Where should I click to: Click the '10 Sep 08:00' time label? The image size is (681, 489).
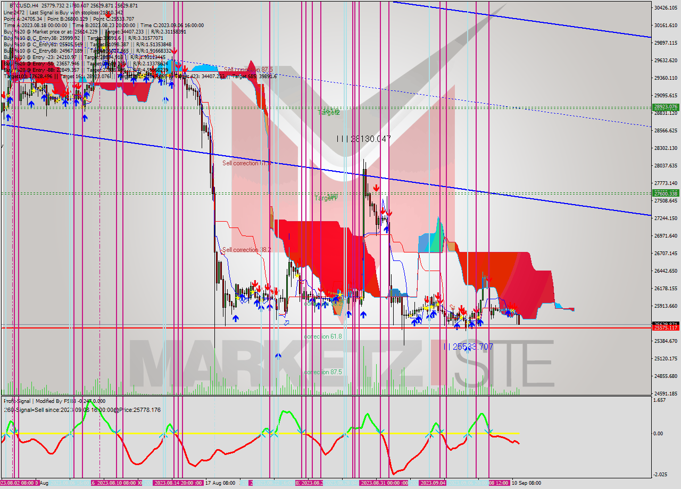click(x=527, y=483)
